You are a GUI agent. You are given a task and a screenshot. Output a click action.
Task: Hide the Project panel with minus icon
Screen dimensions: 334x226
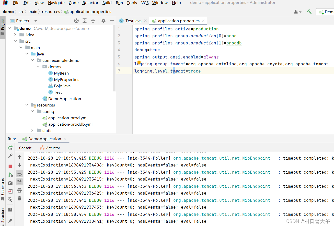112,21
